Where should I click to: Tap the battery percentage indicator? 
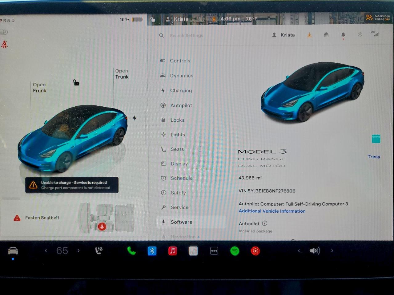click(x=131, y=19)
